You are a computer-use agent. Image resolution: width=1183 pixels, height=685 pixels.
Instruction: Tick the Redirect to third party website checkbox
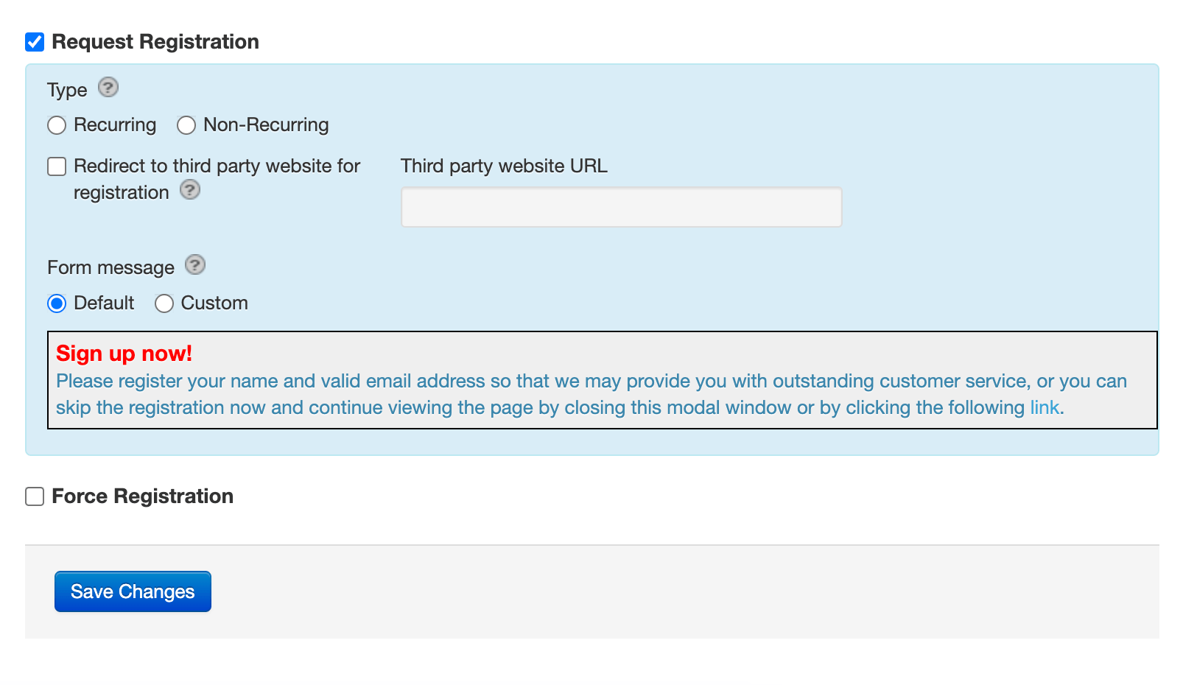point(57,166)
